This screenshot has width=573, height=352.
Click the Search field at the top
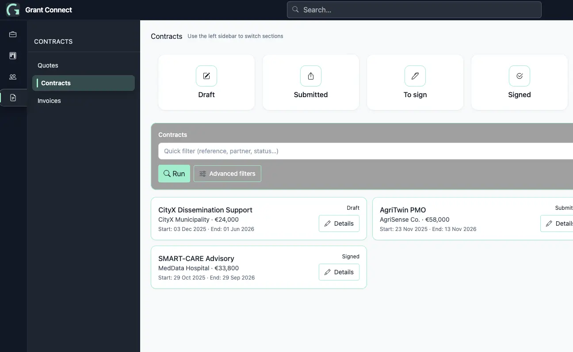click(x=414, y=9)
